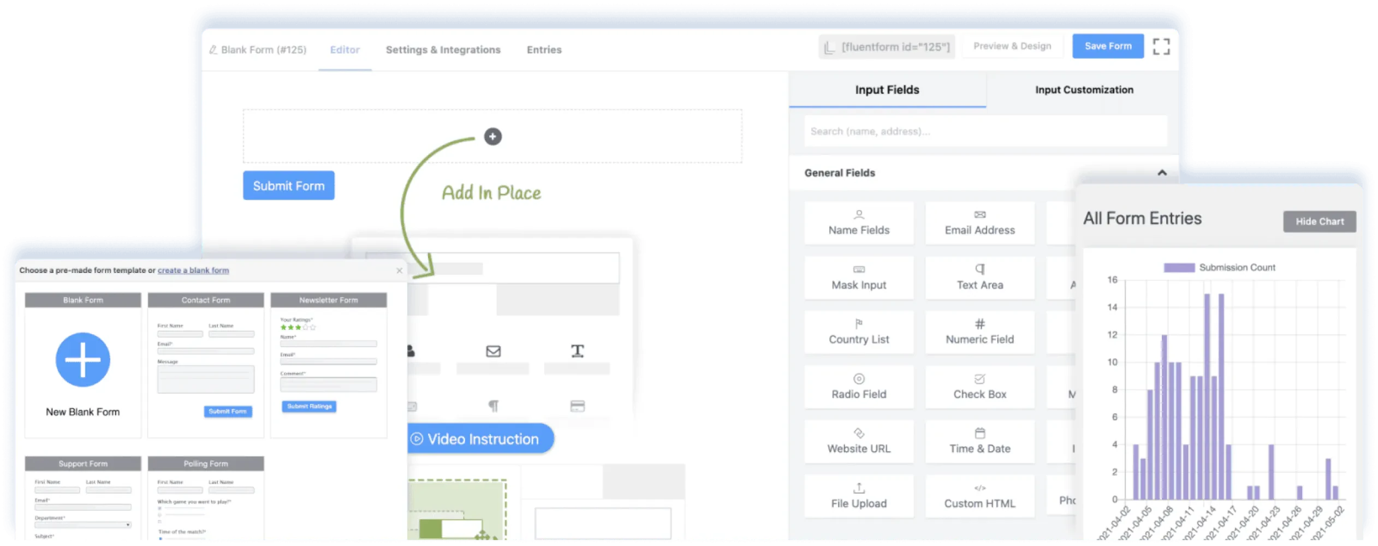Choose the Newsletter Form template

tap(328, 365)
